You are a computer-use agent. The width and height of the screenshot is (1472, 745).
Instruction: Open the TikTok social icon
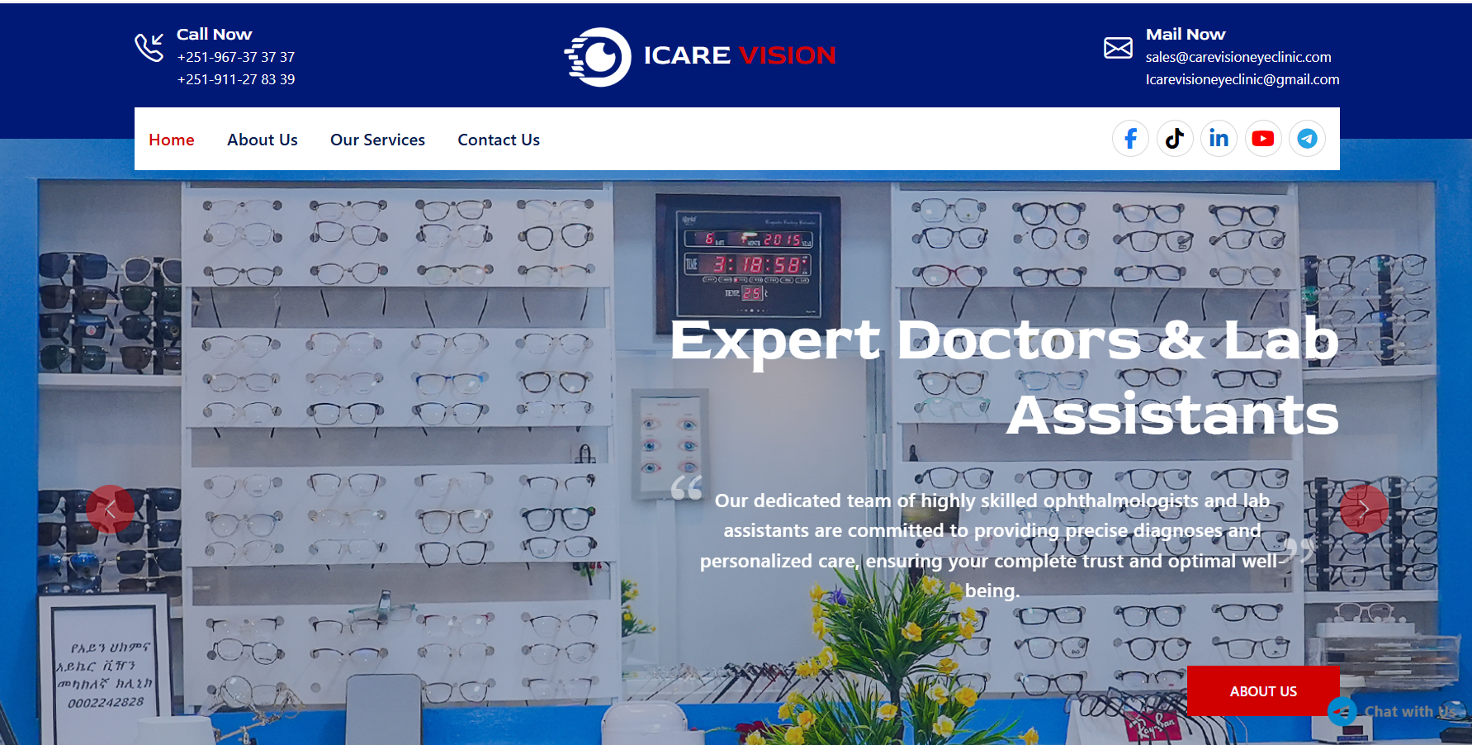point(1174,139)
